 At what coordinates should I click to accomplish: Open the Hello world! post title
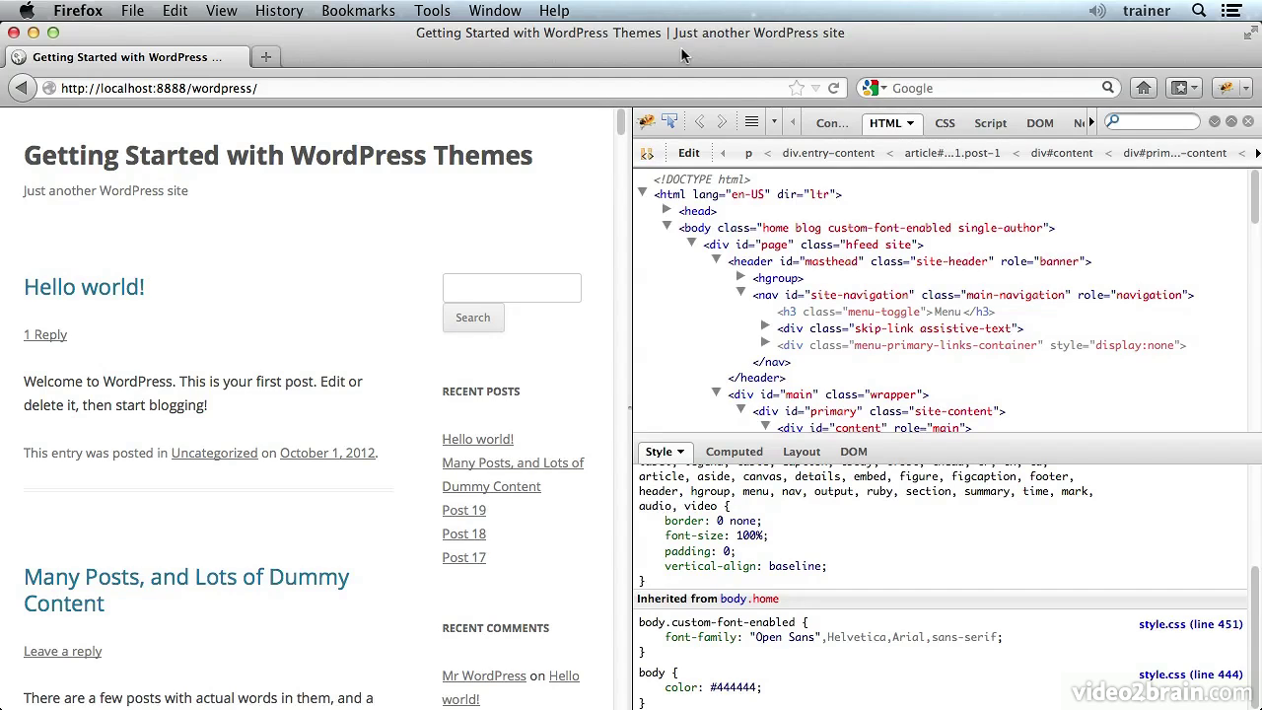tap(84, 287)
